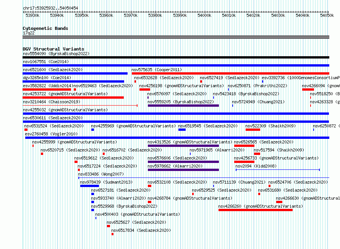Click nsv4255969 (gnomADStructuralVariants) label
The width and height of the screenshot is (340, 249).
(133, 126)
